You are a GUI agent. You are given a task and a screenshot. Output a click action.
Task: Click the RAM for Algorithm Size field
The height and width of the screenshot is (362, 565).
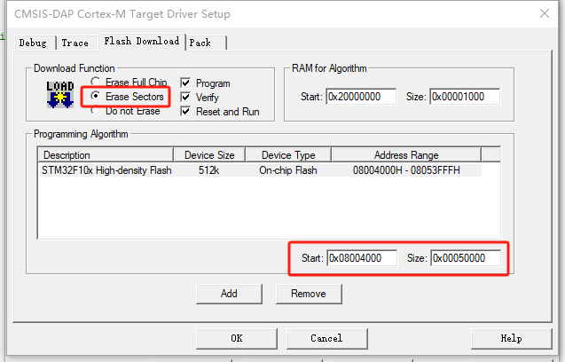(x=464, y=97)
